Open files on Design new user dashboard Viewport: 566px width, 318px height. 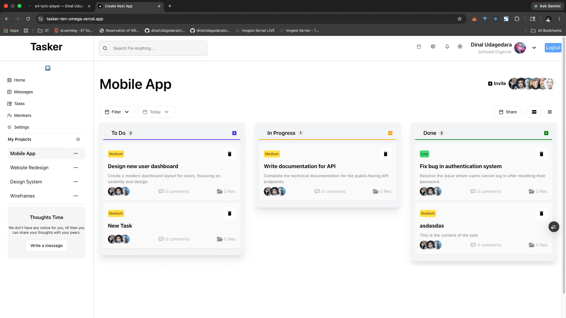[x=226, y=191]
